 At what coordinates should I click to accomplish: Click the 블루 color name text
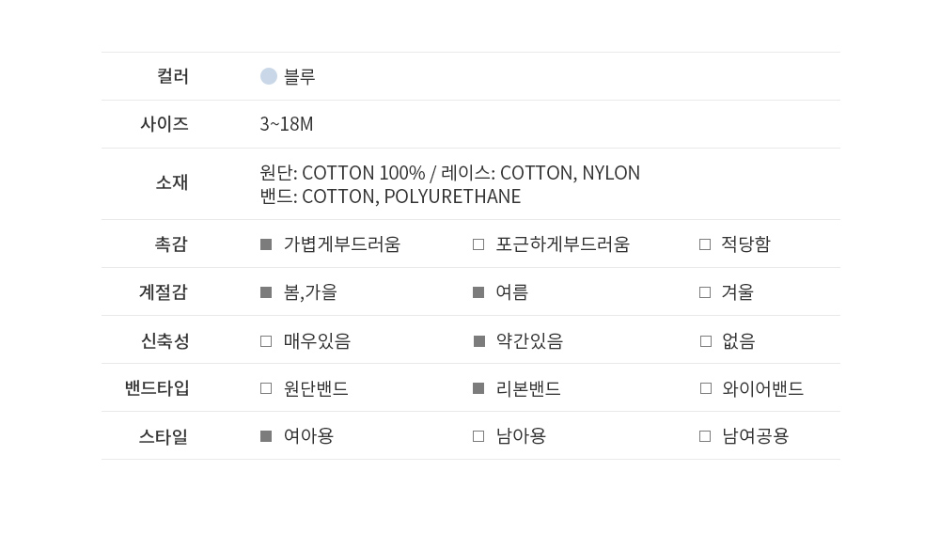[300, 77]
